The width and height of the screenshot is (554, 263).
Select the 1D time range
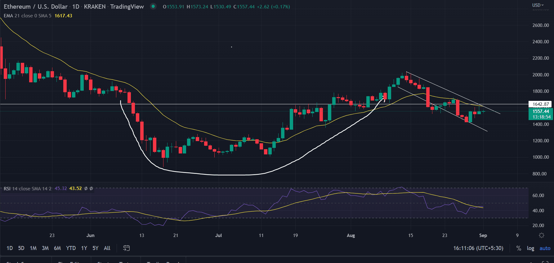(10, 248)
